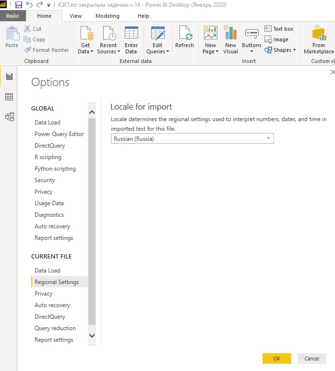335x371 pixels.
Task: Select Global Auto recovery options
Action: (x=52, y=226)
